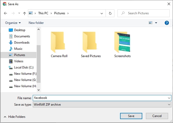
Task: Click the Saved Pictures label
Action: [91, 56]
